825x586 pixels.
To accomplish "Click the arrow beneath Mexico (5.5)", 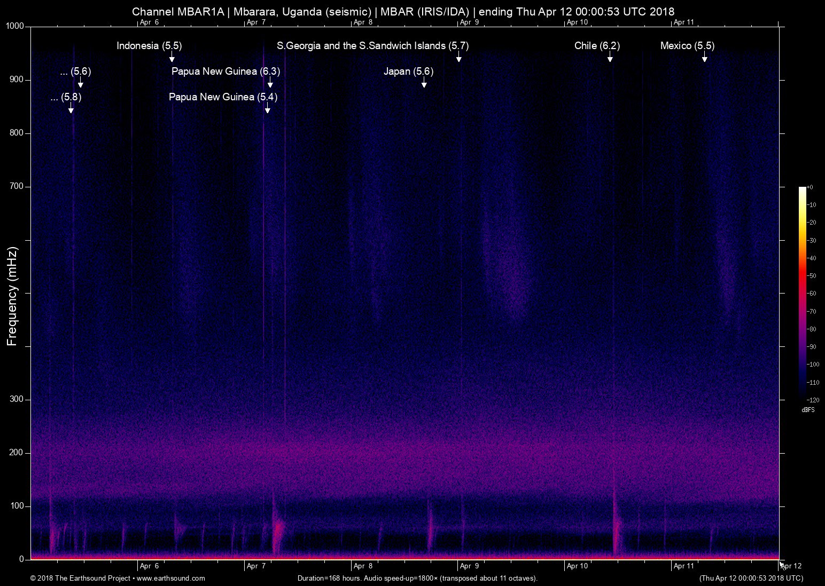I will coord(704,57).
